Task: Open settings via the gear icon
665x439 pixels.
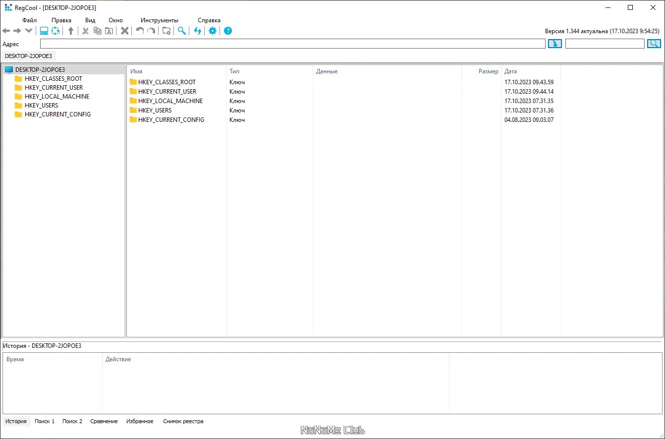Action: (212, 31)
